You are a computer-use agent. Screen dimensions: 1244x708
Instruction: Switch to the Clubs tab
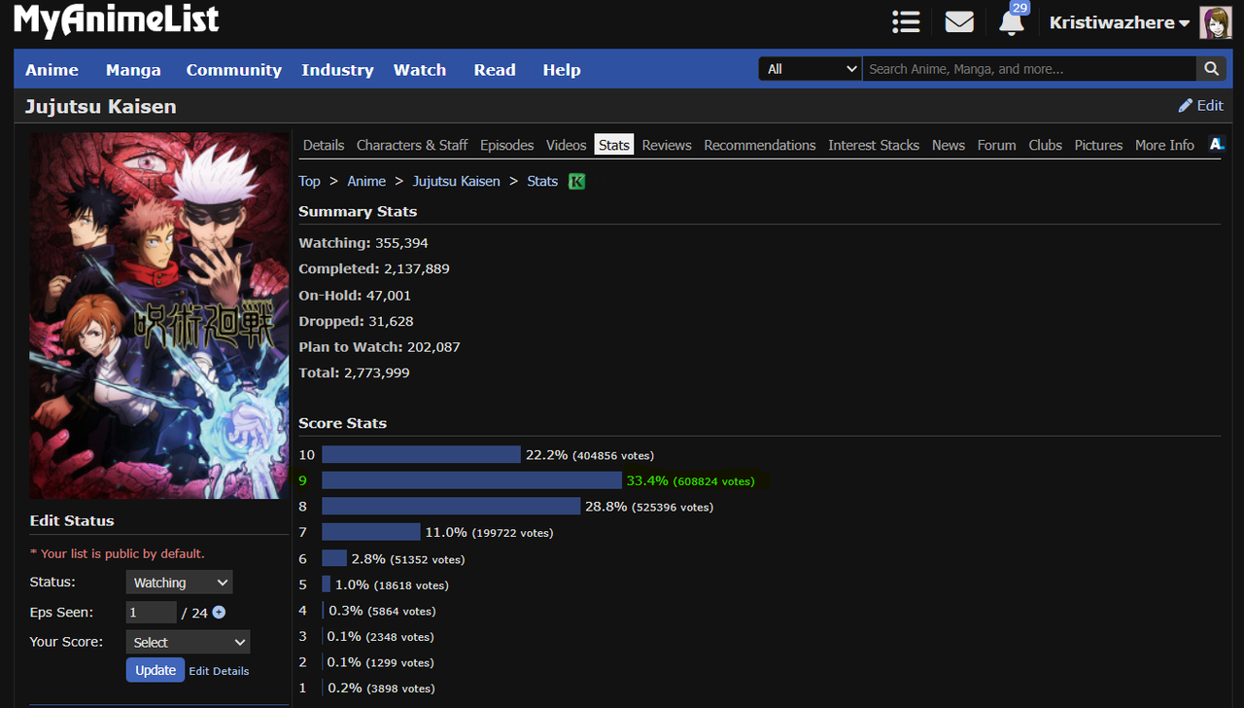1046,145
